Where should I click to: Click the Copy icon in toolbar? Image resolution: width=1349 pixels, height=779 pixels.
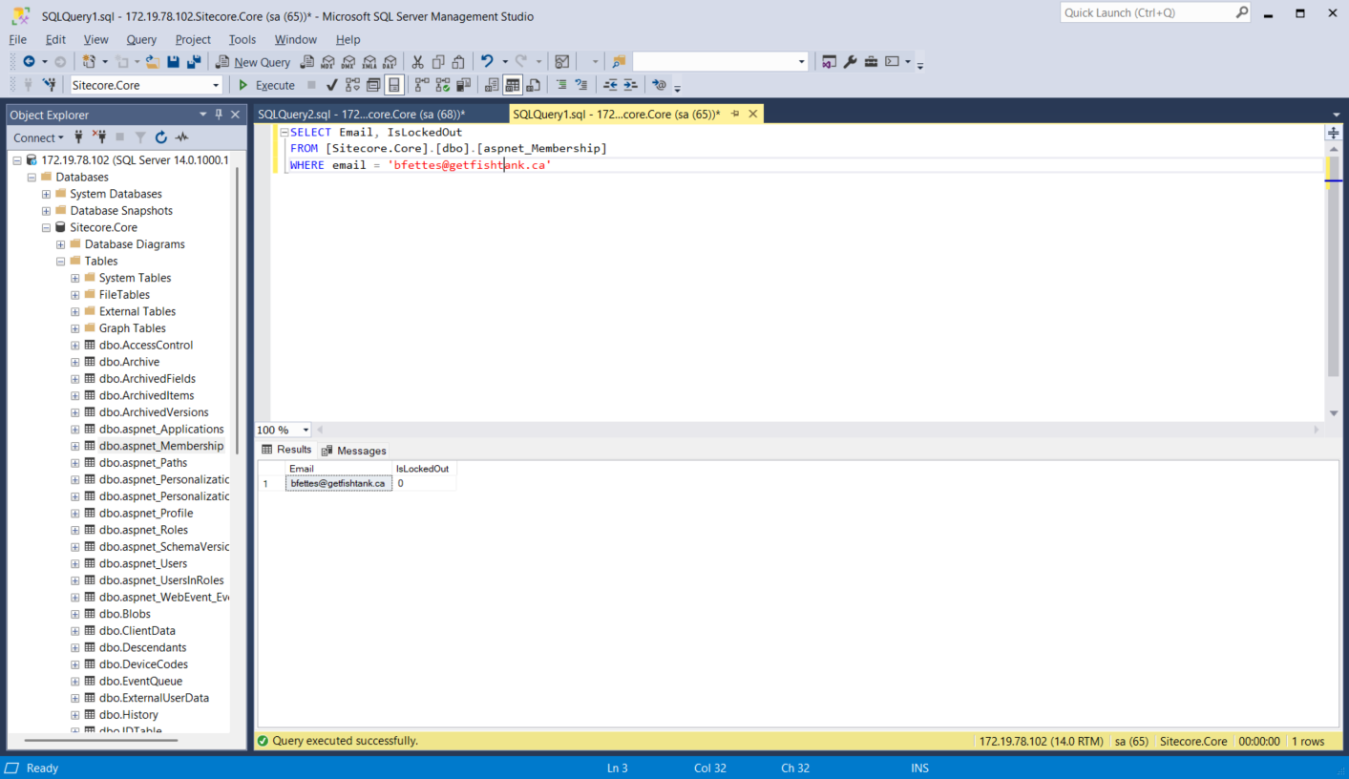438,61
